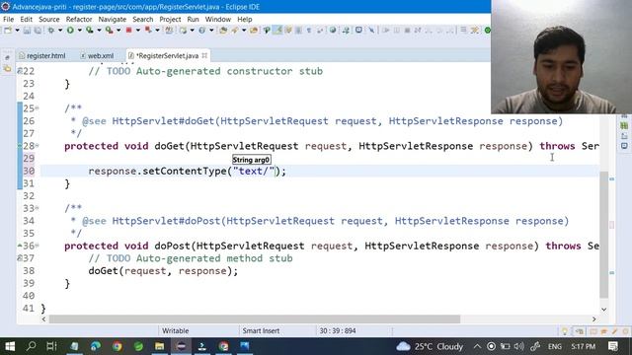Save the current file via toolbar icon
The width and height of the screenshot is (632, 355).
pyautogui.click(x=27, y=31)
